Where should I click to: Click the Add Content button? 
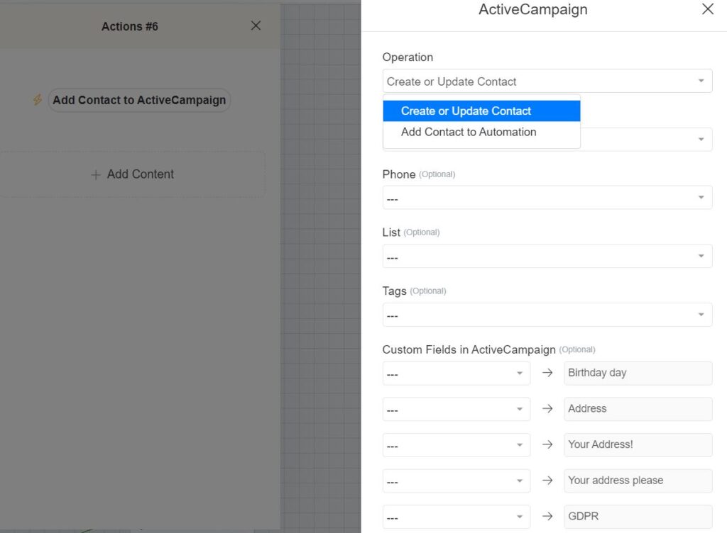coord(132,174)
